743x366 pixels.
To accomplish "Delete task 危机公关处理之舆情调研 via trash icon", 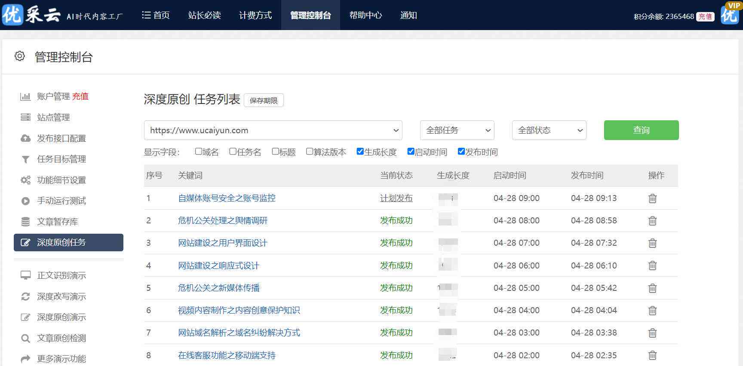I will (x=652, y=221).
